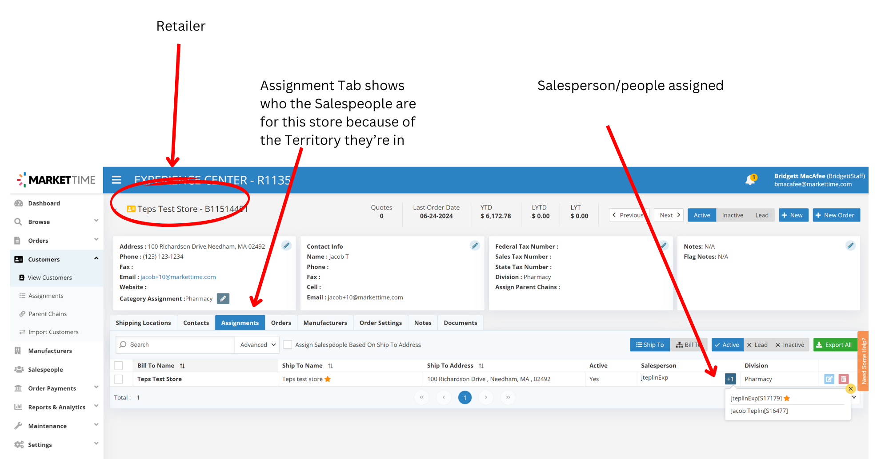Open Need Some Help side tab
The width and height of the screenshot is (889, 459).
pos(863,361)
